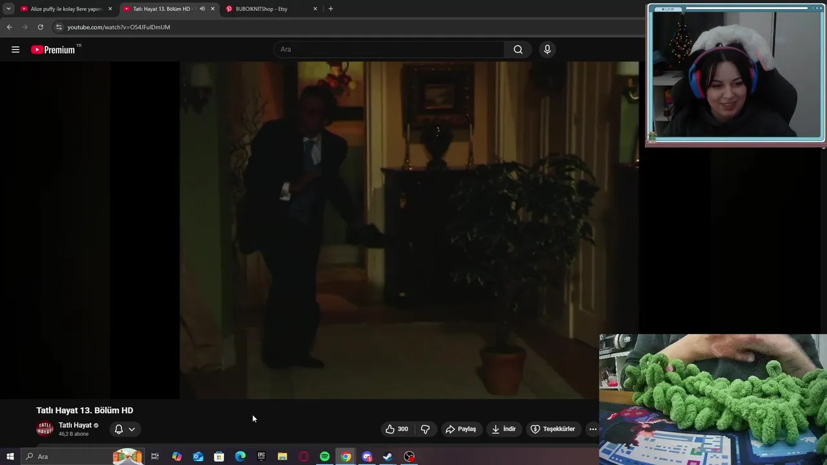Close the Tatlı Hayat 13. Bölüm tab
This screenshot has width=827, height=465.
pyautogui.click(x=213, y=9)
